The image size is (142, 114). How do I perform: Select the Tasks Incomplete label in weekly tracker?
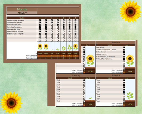[31, 58]
